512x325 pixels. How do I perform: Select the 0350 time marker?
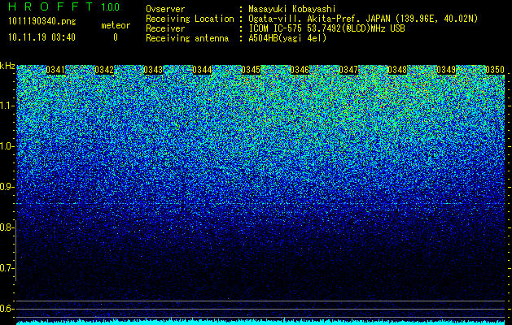[x=495, y=70]
